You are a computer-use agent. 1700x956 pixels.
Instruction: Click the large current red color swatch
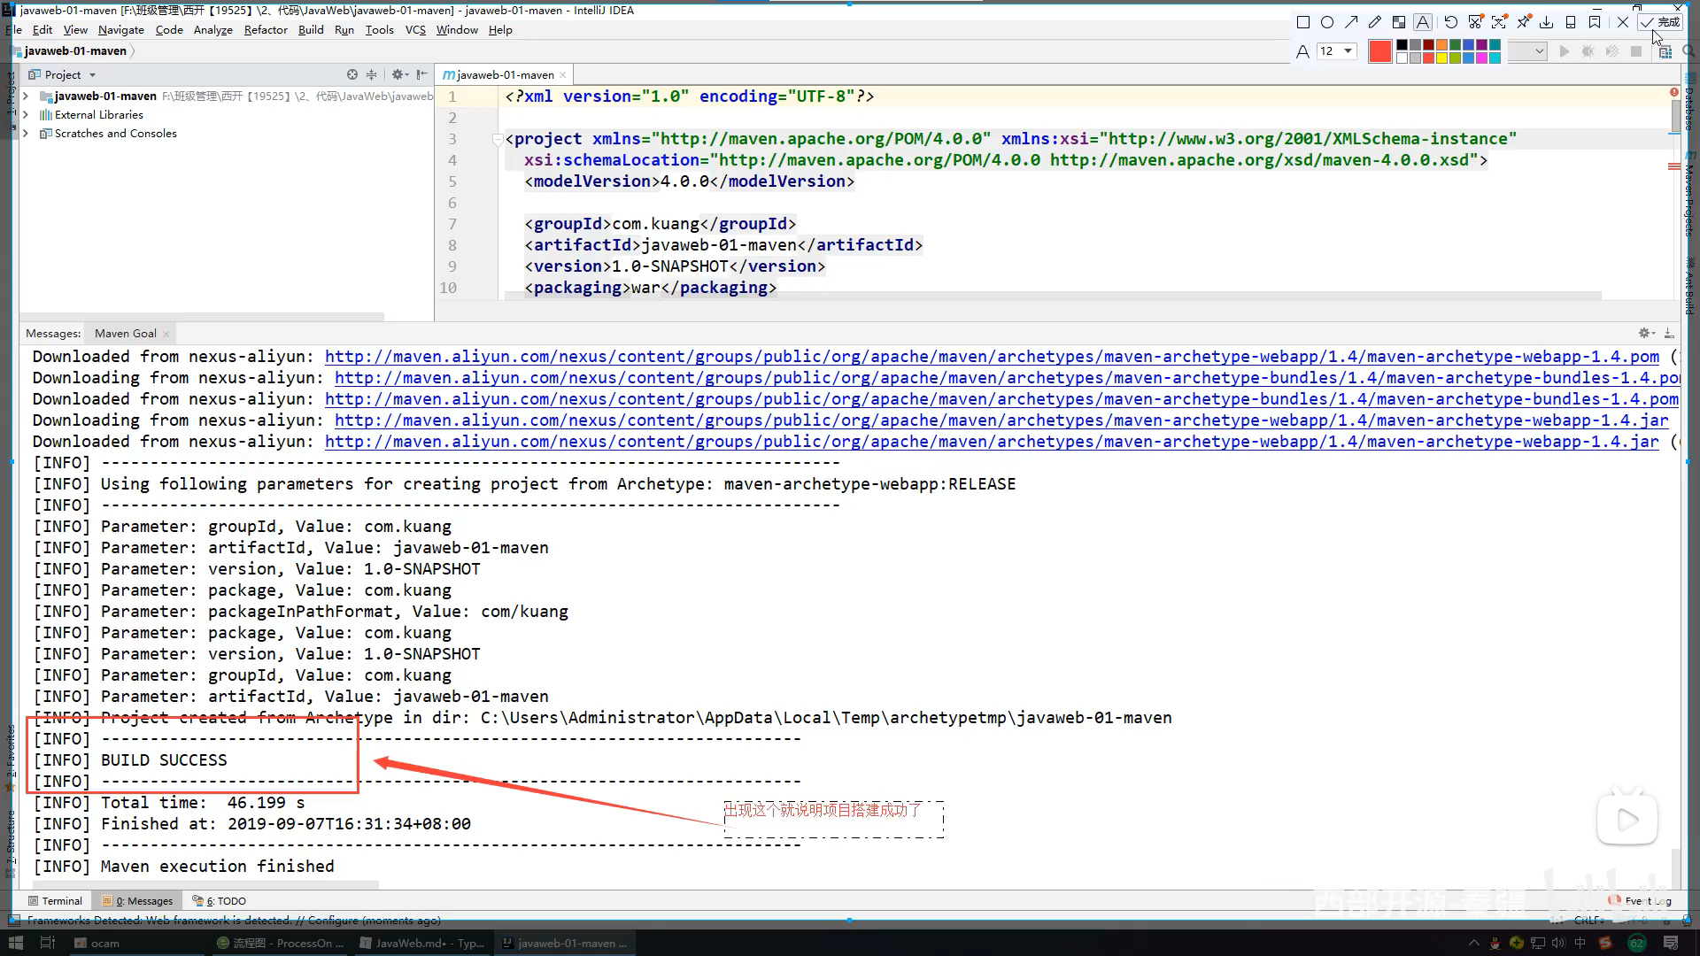click(1379, 51)
